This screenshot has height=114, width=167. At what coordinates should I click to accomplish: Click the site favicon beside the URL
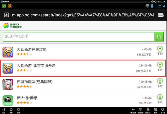click(x=6, y=15)
